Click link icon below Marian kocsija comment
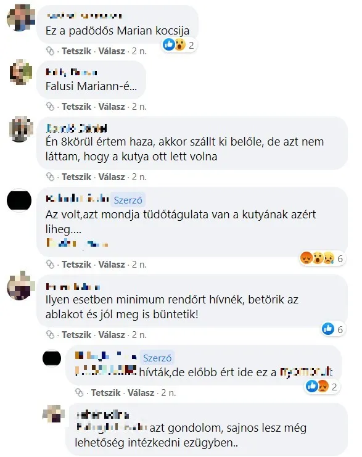The height and width of the screenshot is (457, 362). (x=50, y=51)
